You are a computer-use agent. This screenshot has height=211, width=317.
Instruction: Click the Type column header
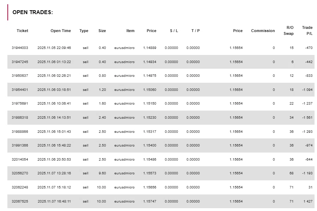coord(84,31)
